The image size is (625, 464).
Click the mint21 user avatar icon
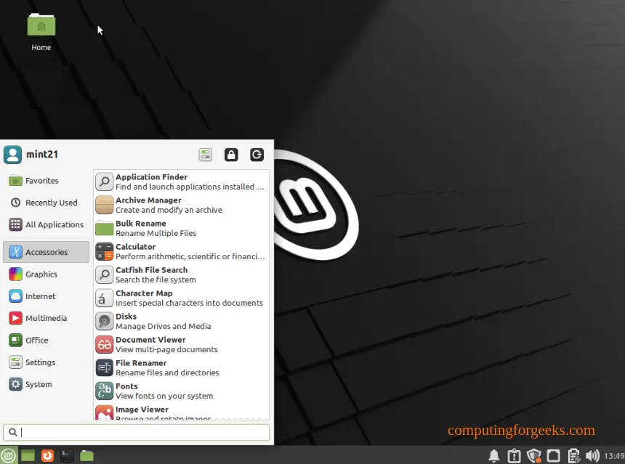[13, 155]
